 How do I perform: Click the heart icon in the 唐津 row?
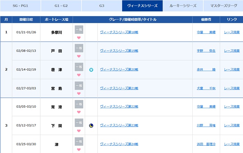coord(79,75)
